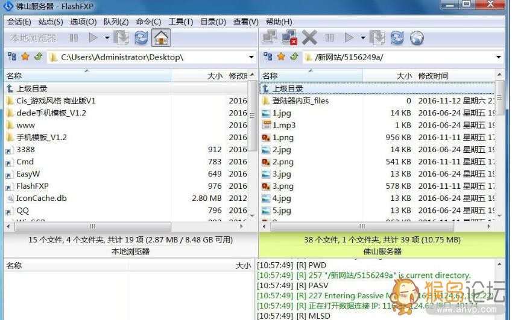
Task: Click the local pane play transfer button
Action: pos(93,38)
